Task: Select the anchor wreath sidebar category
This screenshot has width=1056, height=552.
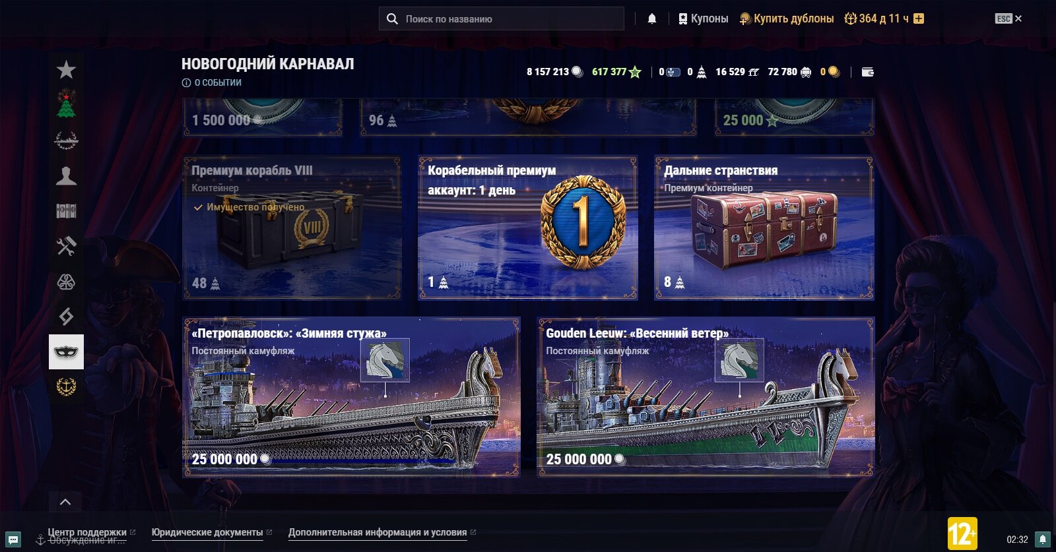Action: (66, 386)
